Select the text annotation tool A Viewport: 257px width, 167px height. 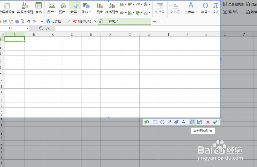tap(184, 122)
